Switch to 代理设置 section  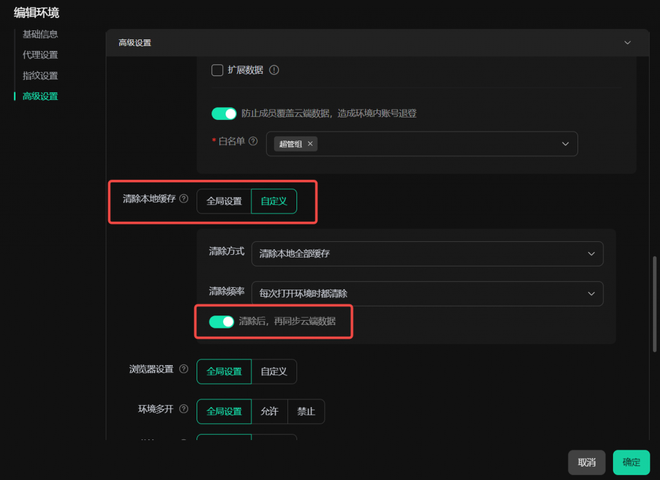point(40,55)
